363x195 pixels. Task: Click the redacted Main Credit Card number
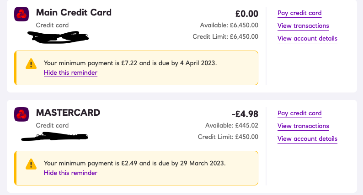click(x=58, y=37)
